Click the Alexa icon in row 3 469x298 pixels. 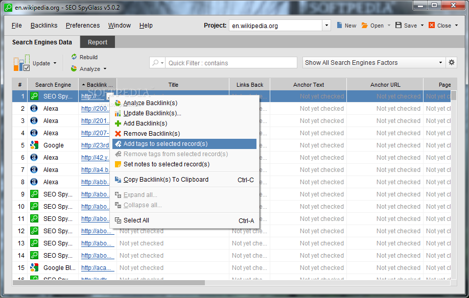[x=34, y=120]
